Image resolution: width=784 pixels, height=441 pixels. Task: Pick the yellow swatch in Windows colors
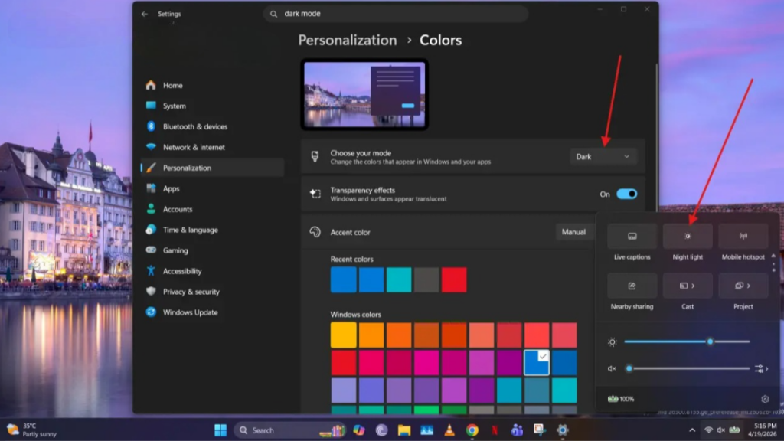(344, 335)
